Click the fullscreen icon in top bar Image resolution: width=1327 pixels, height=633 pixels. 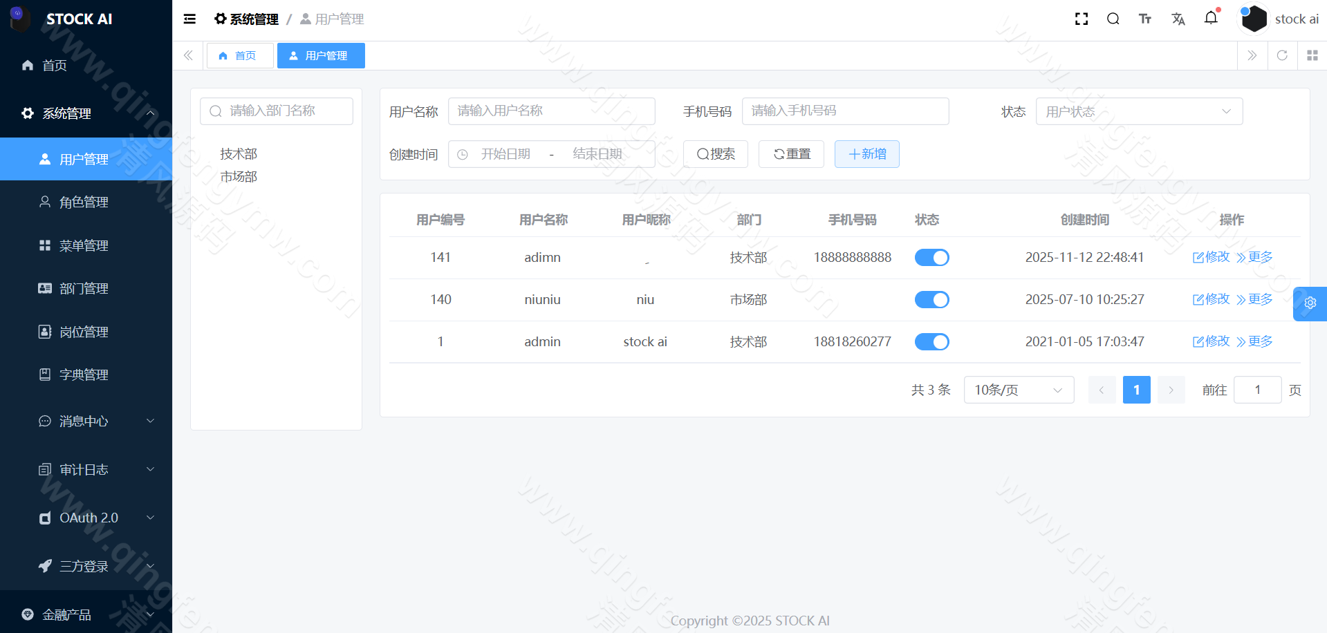1081,19
